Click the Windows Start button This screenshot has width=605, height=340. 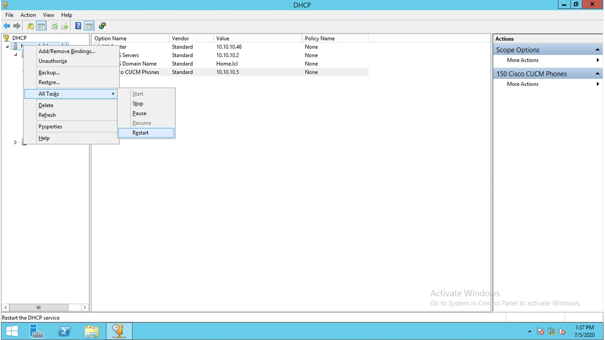click(x=12, y=331)
